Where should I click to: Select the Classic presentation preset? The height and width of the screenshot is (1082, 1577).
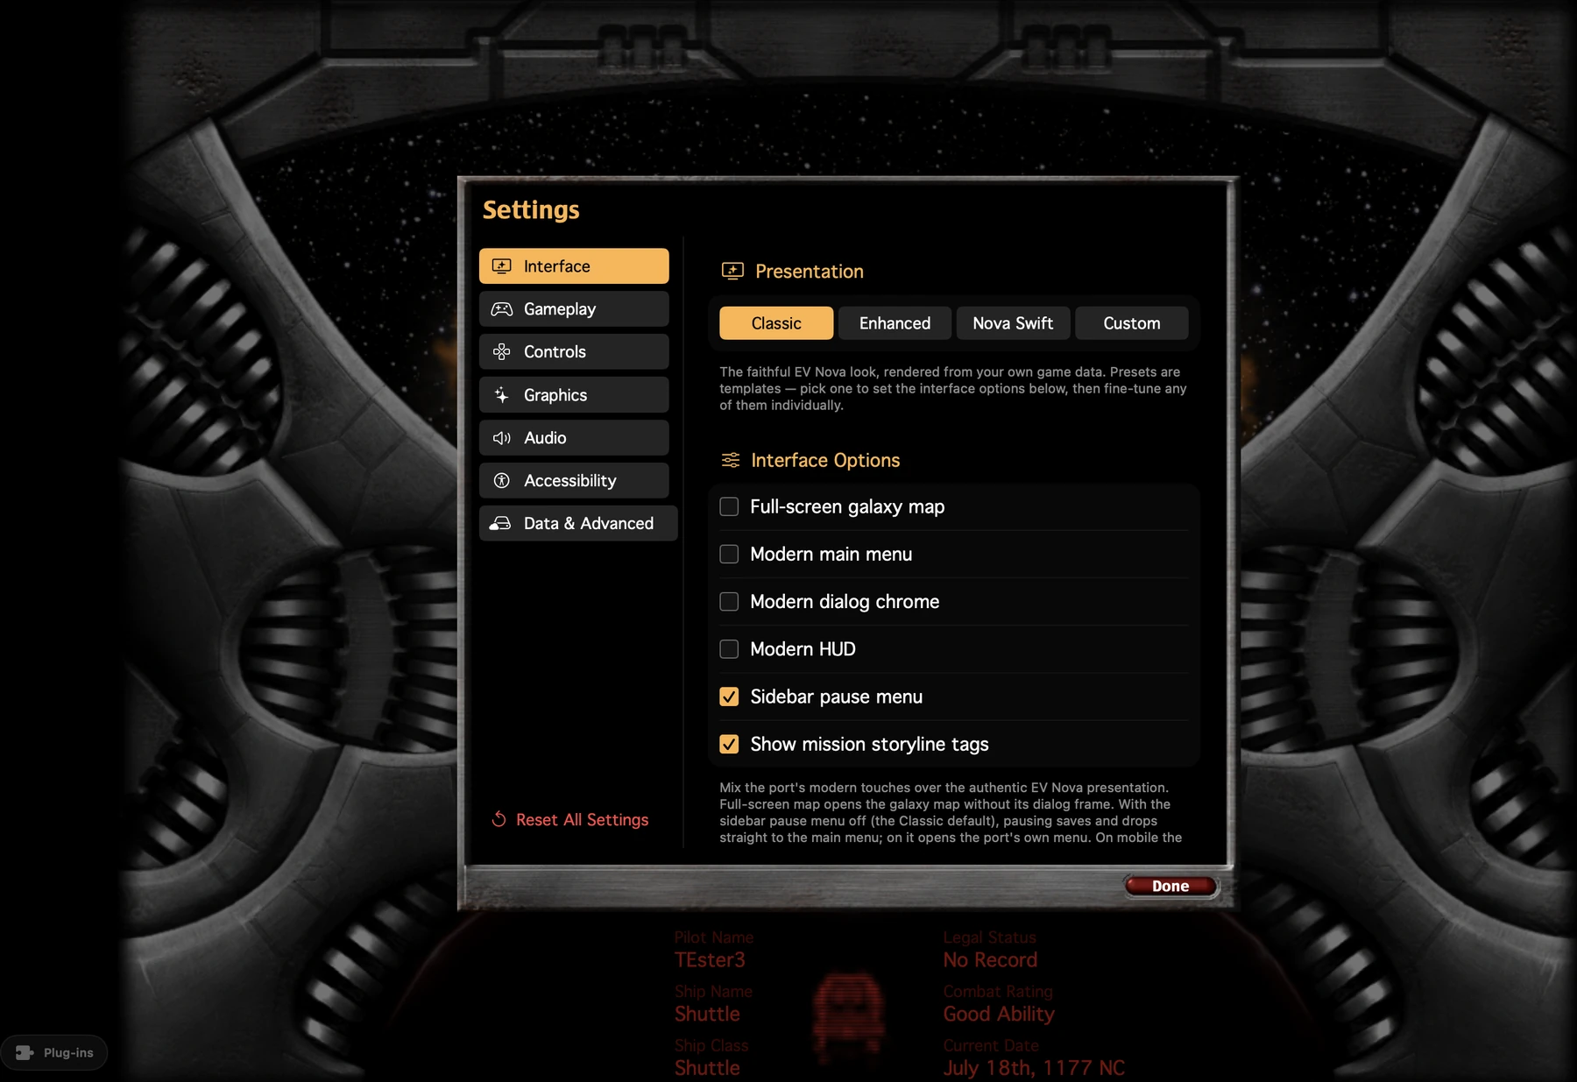tap(776, 323)
